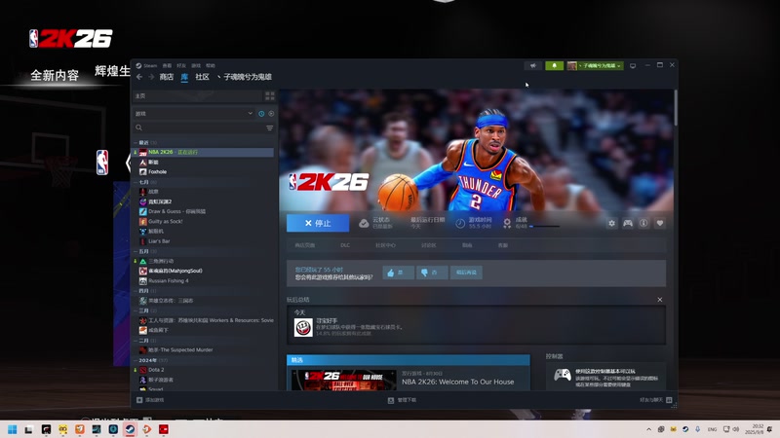Open the account name dropdown
Screen dimensions: 780x438
[x=595, y=65]
